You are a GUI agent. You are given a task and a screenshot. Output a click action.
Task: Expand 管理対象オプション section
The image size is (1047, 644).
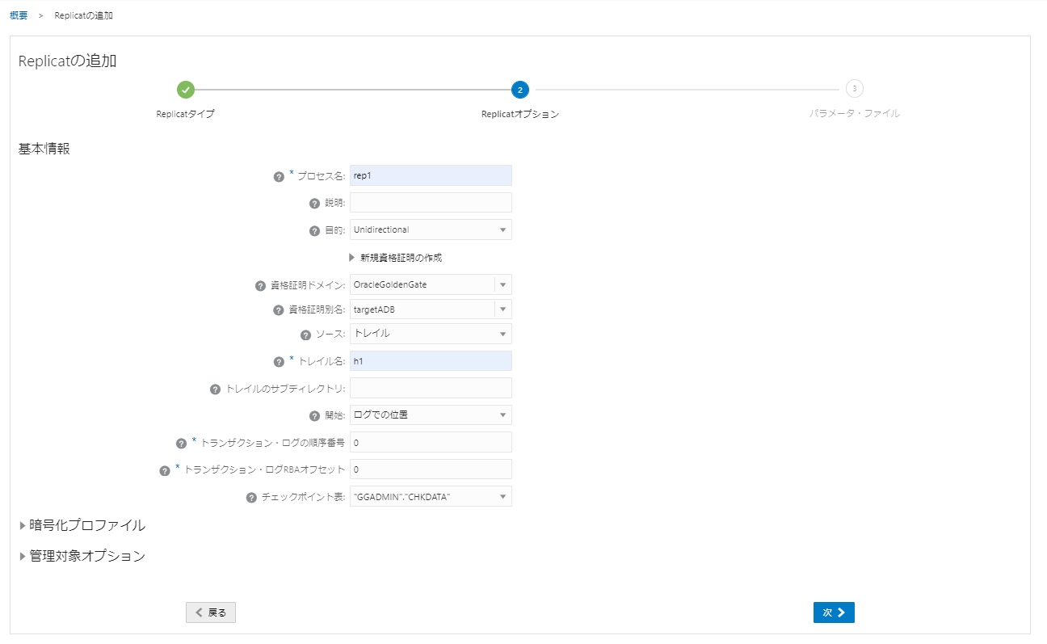coord(82,557)
